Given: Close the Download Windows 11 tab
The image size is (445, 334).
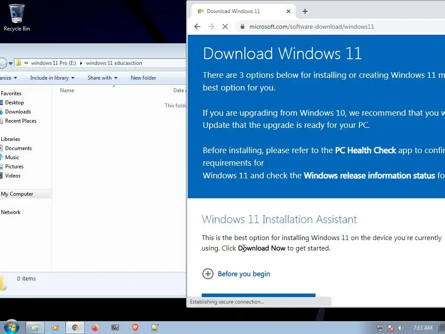Looking at the screenshot, I should [289, 11].
